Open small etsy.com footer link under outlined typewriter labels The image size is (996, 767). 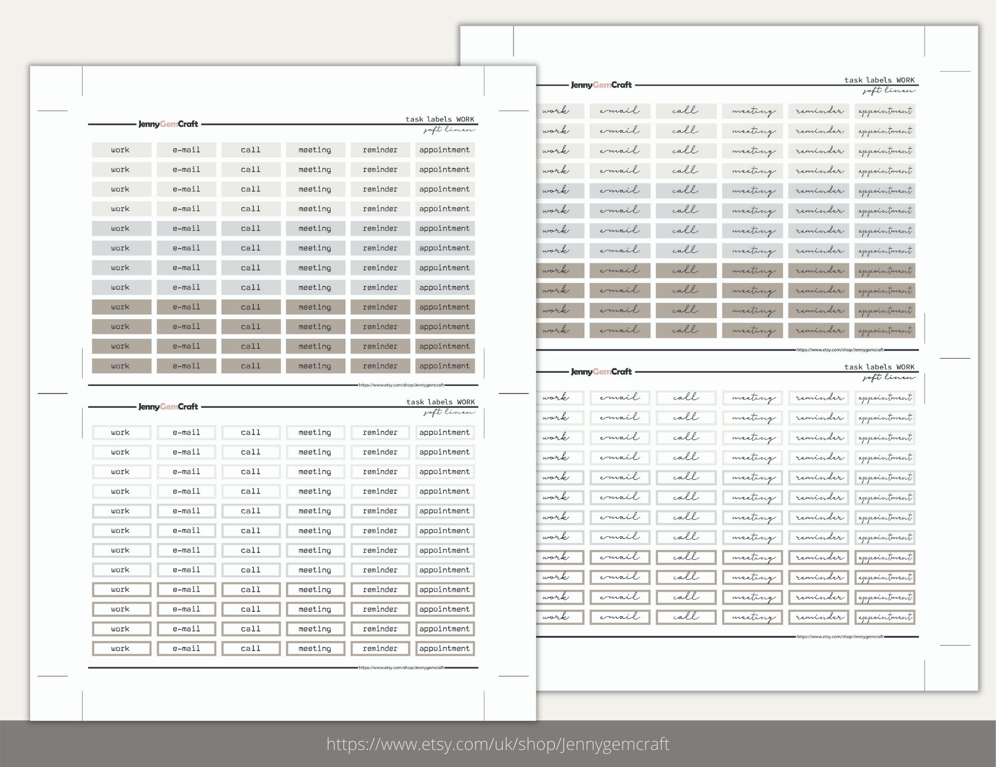click(x=401, y=668)
